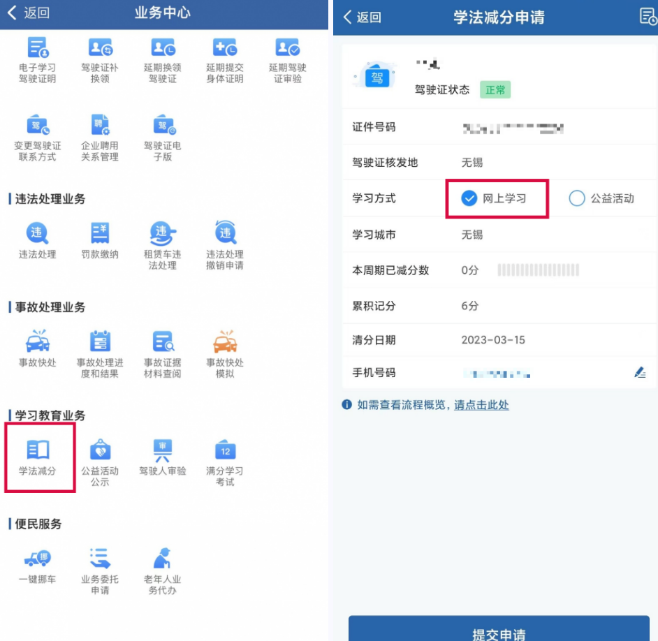Screen dimensions: 658x641
Task: Open 学法减分 study service icon
Action: pos(38,457)
